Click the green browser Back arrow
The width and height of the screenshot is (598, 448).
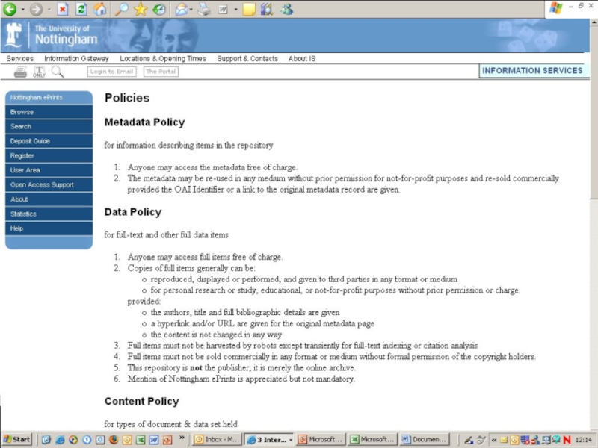point(10,9)
